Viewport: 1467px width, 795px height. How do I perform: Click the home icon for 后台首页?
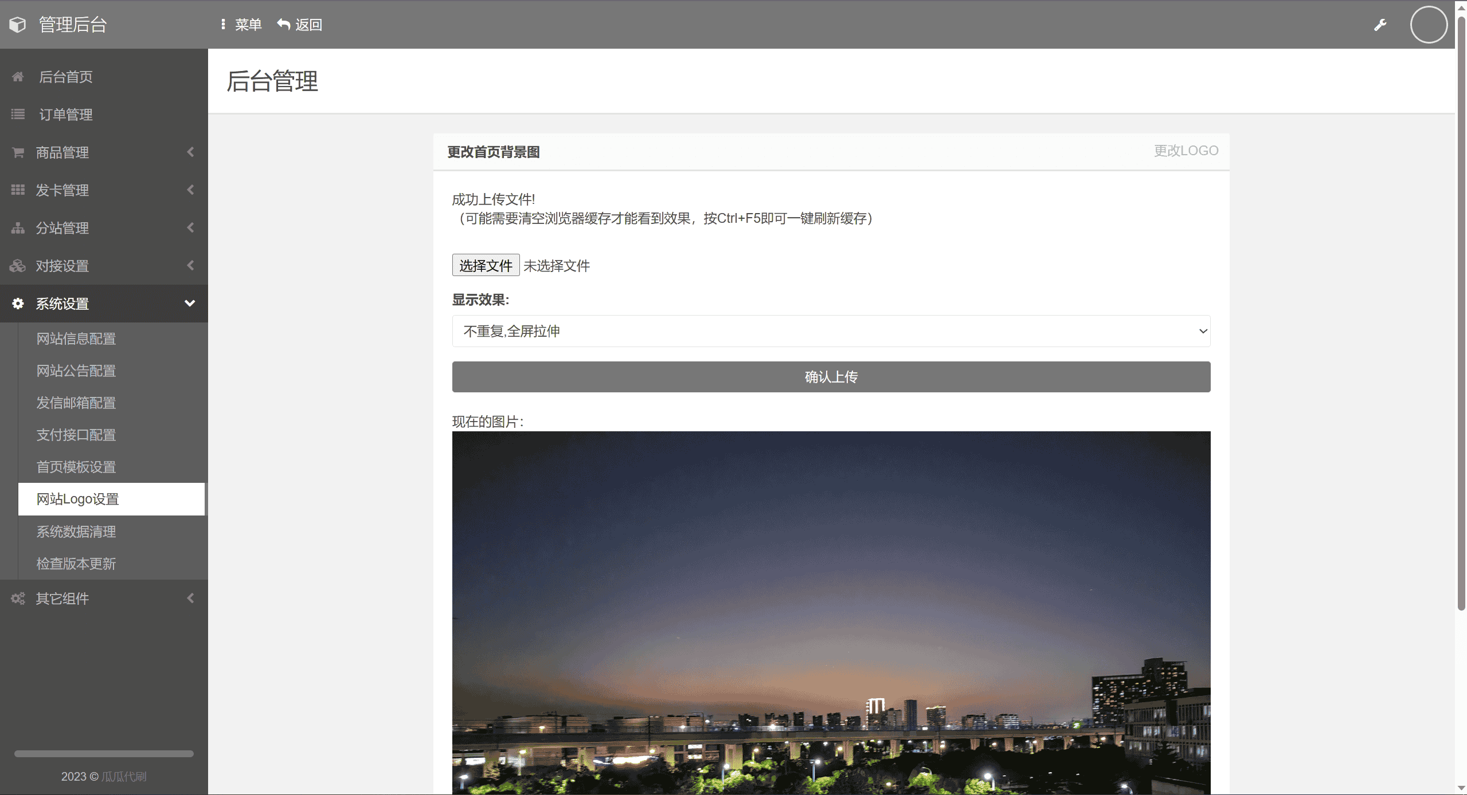coord(18,77)
